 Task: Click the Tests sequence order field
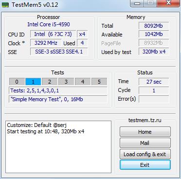pyautogui.click(x=58, y=90)
